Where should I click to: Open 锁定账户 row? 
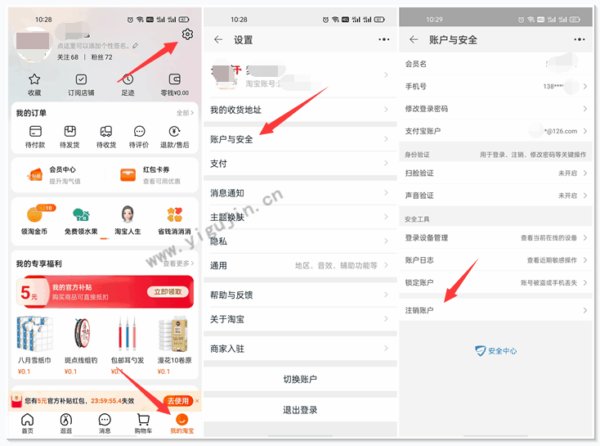(x=495, y=283)
